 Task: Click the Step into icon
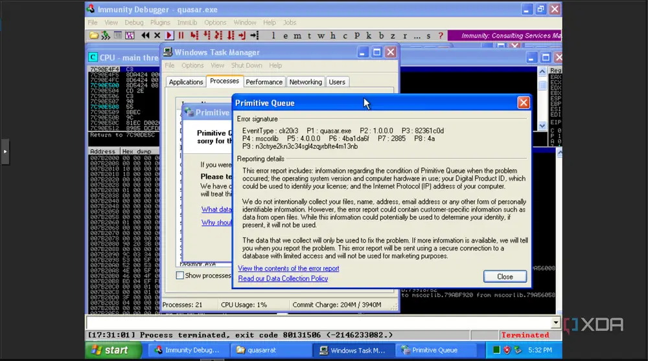(194, 36)
